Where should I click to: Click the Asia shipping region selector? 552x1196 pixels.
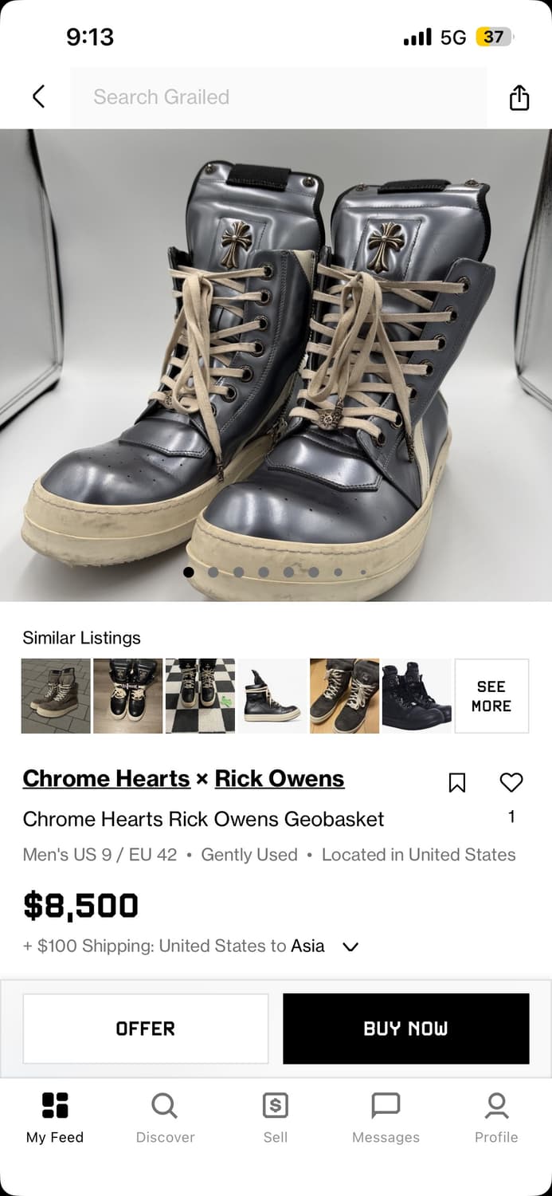pyautogui.click(x=307, y=946)
